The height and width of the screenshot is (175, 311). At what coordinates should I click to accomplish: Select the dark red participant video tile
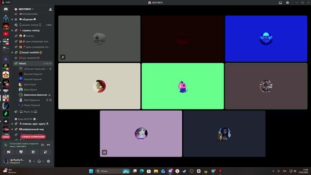coord(183,39)
